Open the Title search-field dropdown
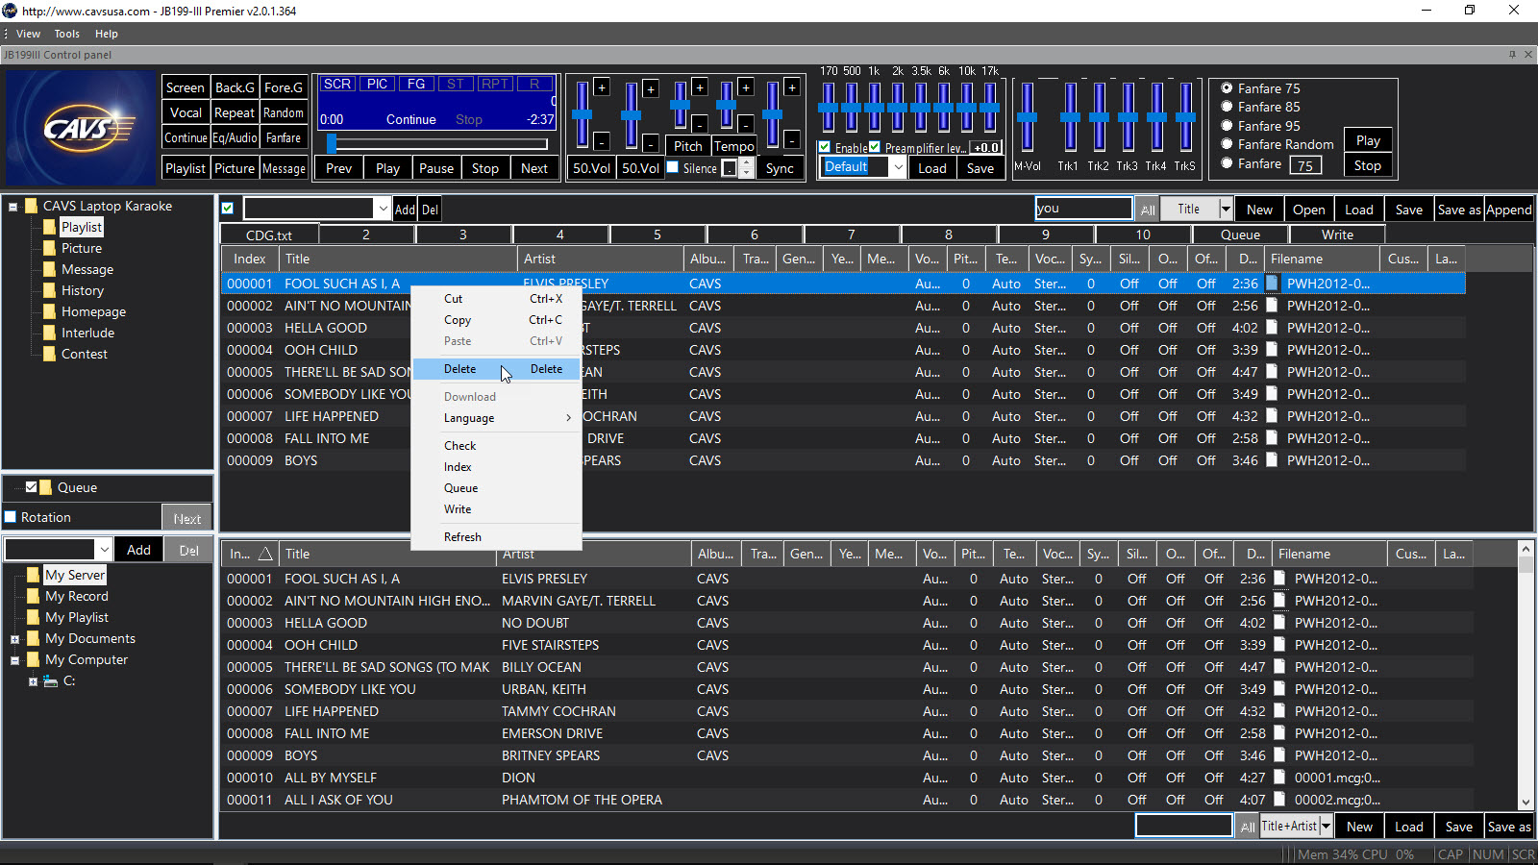 (1226, 209)
